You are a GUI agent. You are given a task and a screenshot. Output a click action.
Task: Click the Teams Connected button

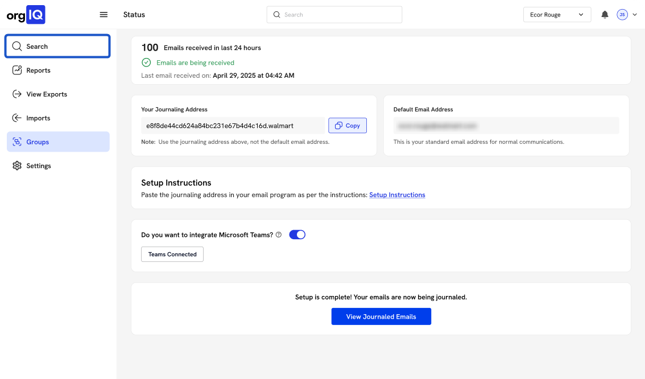point(172,255)
